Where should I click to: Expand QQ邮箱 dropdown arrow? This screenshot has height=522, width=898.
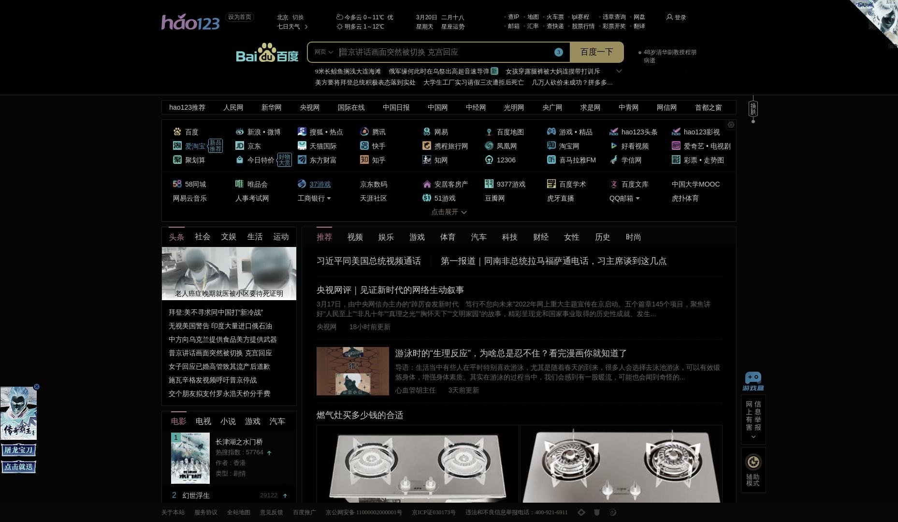click(637, 198)
